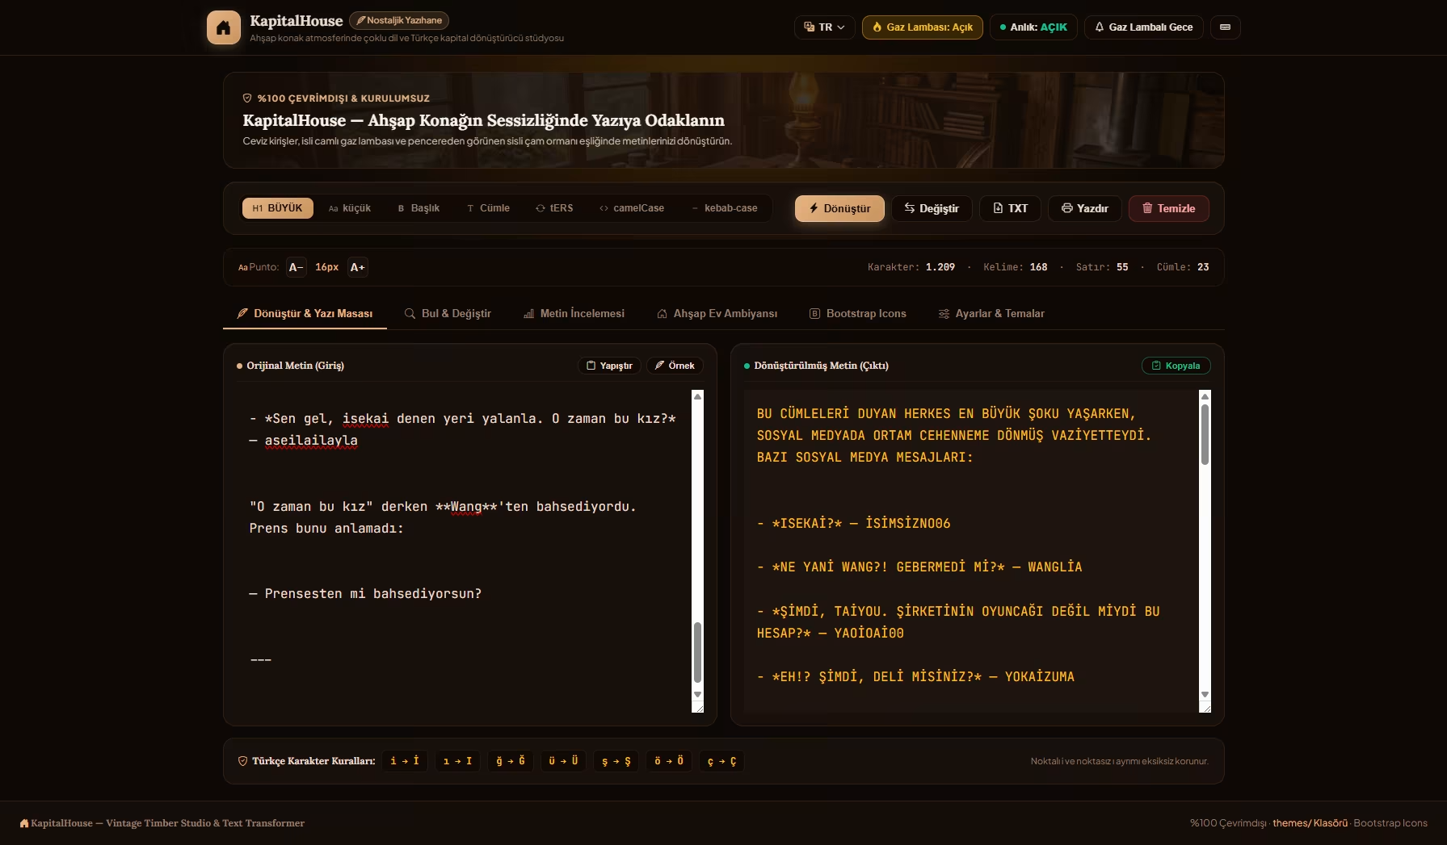Click the Değiştir swap button
This screenshot has height=845, width=1447.
(x=932, y=208)
